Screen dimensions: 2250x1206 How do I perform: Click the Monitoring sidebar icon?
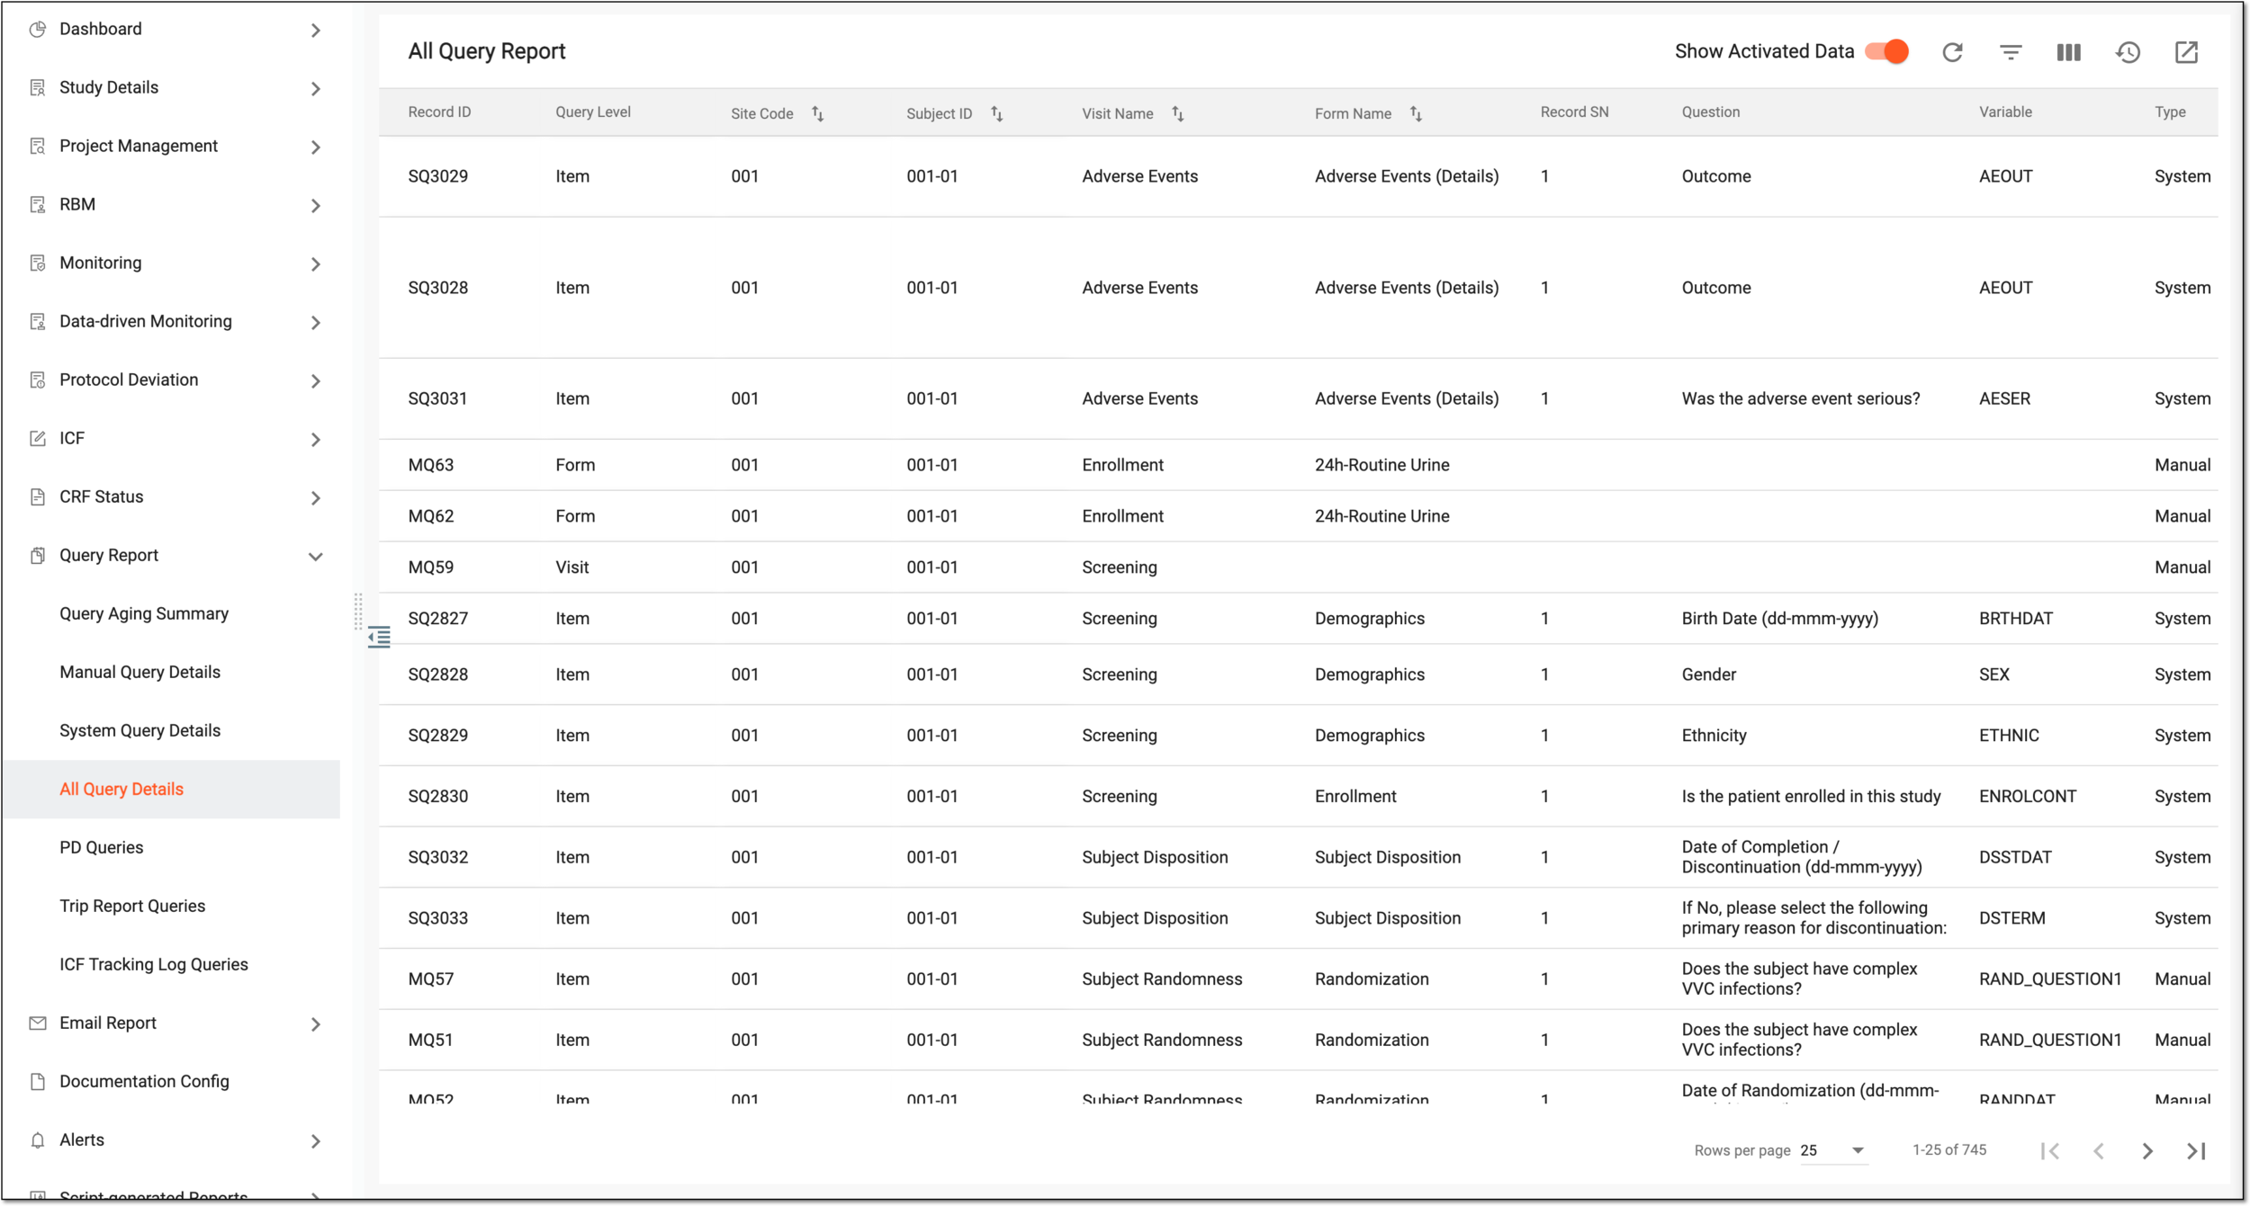[x=37, y=263]
